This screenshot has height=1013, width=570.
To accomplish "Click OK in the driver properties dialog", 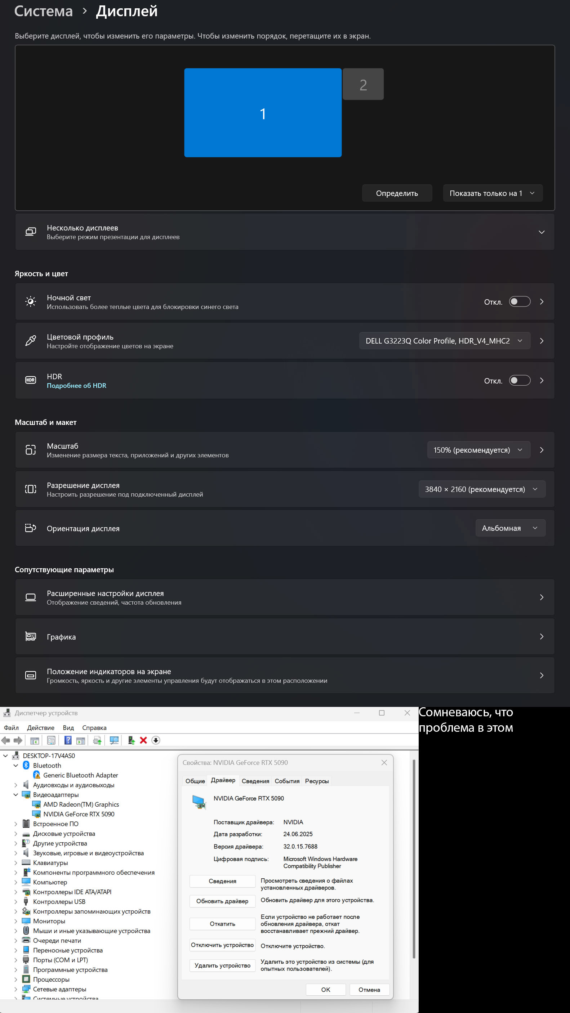I will pyautogui.click(x=326, y=990).
